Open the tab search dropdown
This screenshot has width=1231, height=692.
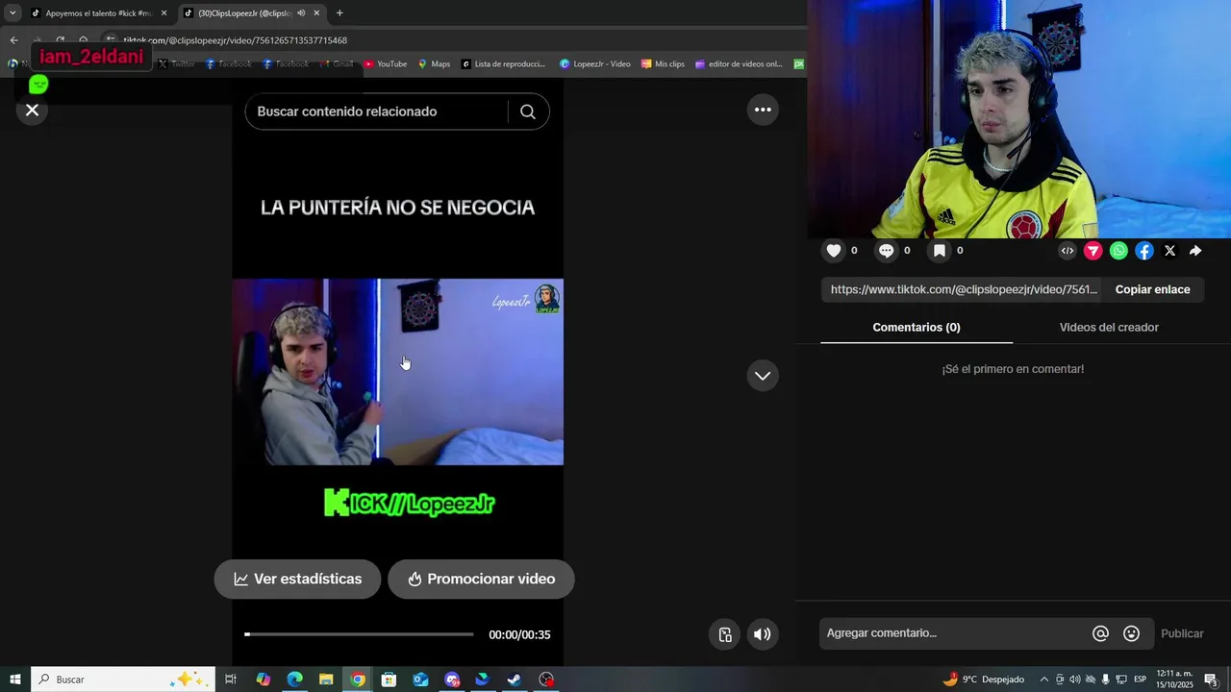click(13, 13)
